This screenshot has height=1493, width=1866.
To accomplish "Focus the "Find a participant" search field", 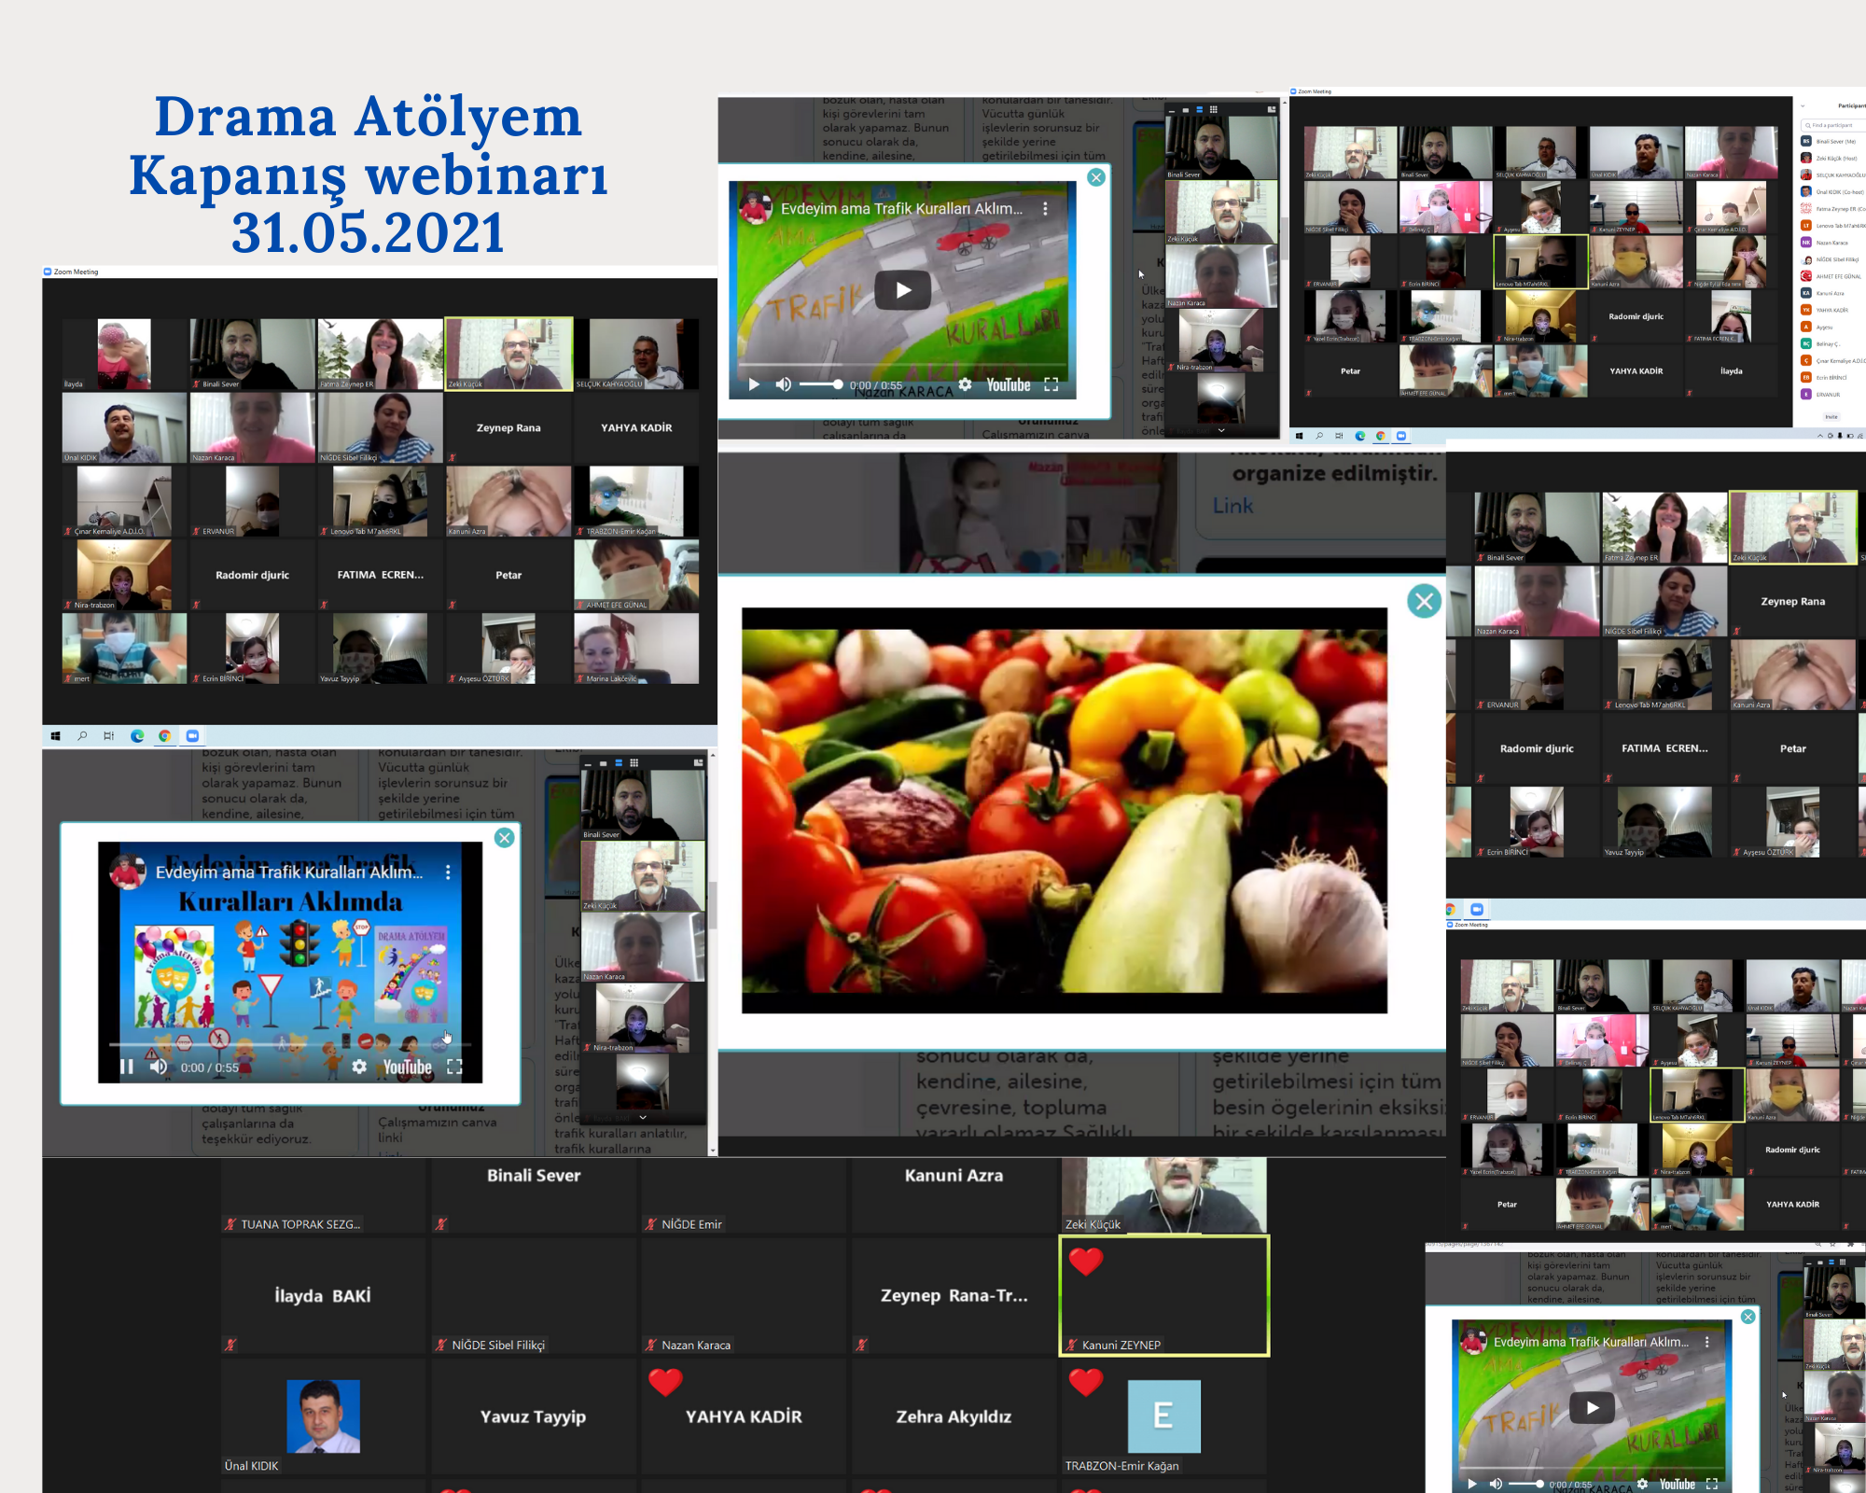I will [1834, 124].
